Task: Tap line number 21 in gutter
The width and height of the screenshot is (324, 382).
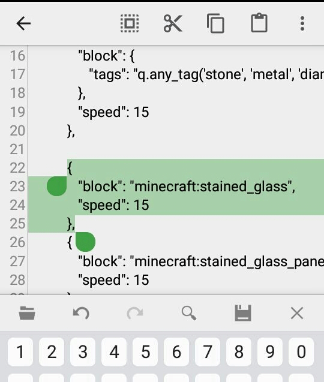Action: [x=17, y=149]
